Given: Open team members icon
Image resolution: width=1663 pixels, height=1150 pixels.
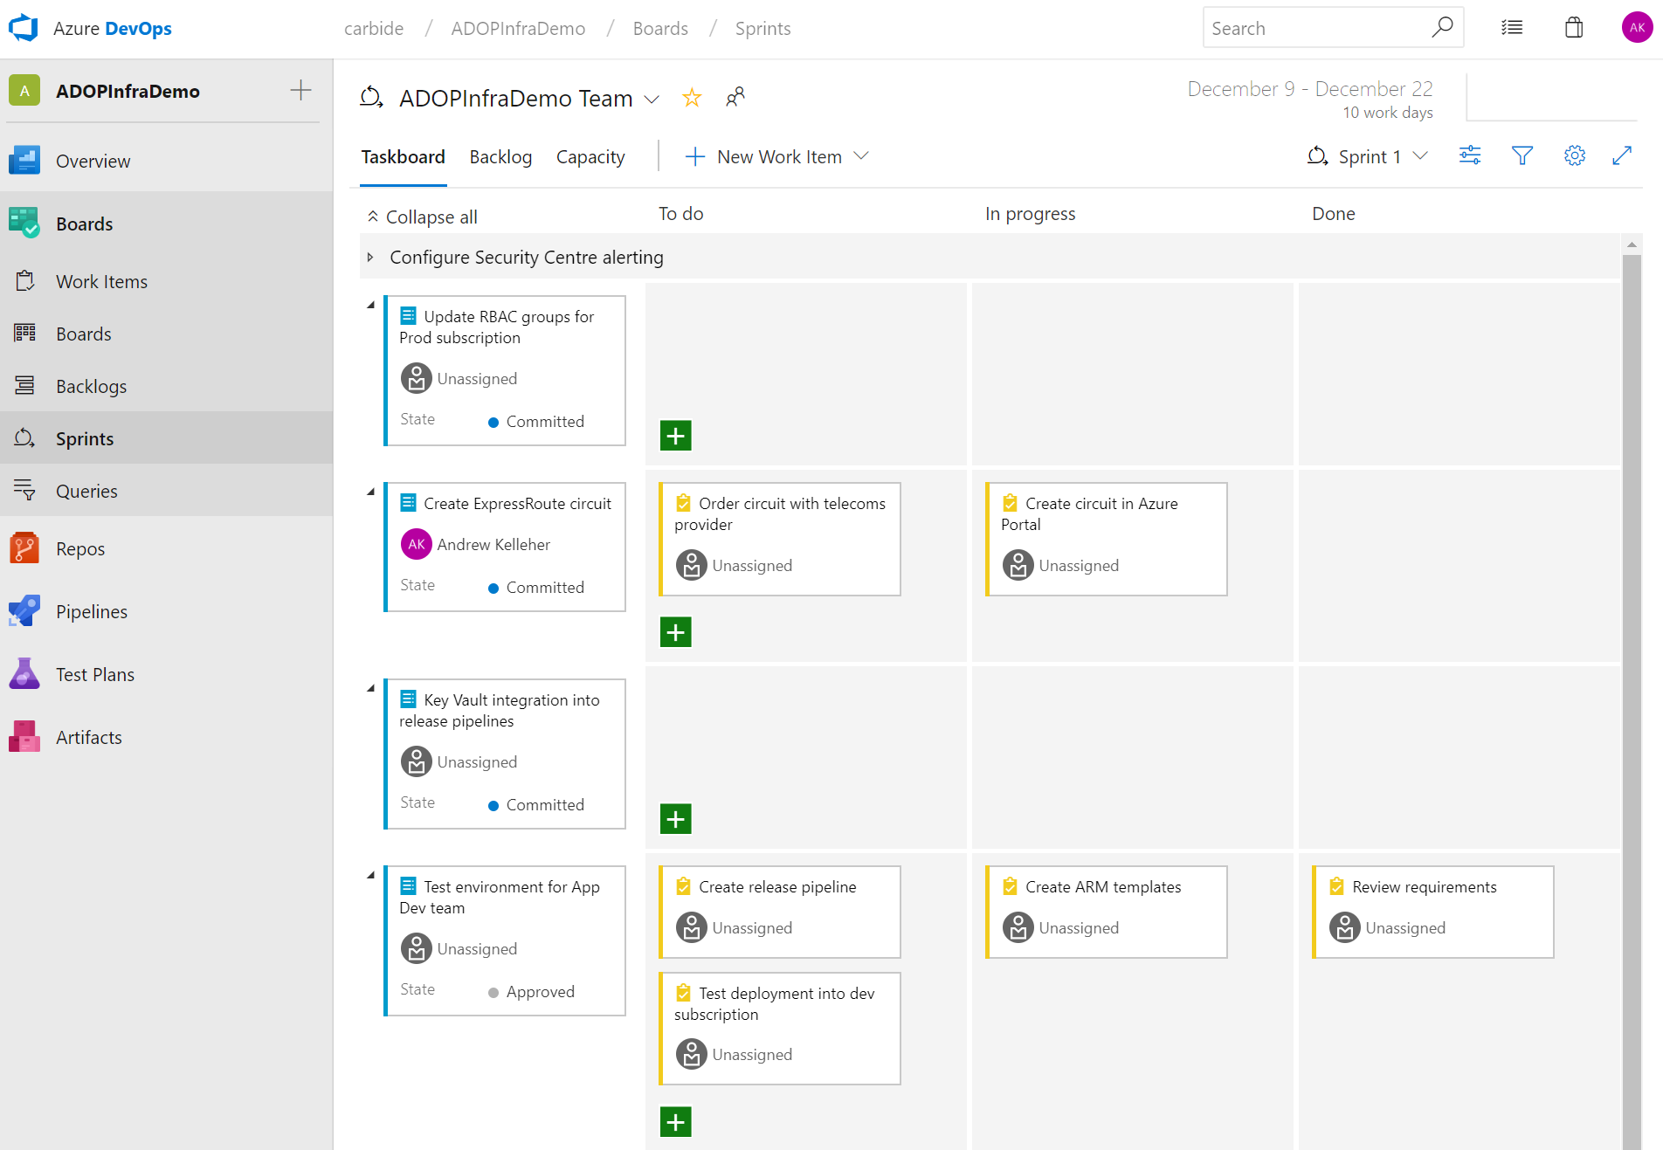Looking at the screenshot, I should (735, 97).
